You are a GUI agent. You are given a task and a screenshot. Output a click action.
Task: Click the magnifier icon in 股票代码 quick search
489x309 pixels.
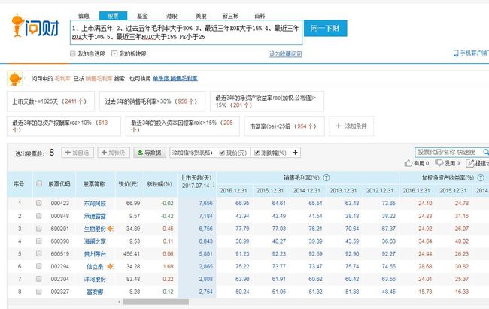(x=485, y=152)
